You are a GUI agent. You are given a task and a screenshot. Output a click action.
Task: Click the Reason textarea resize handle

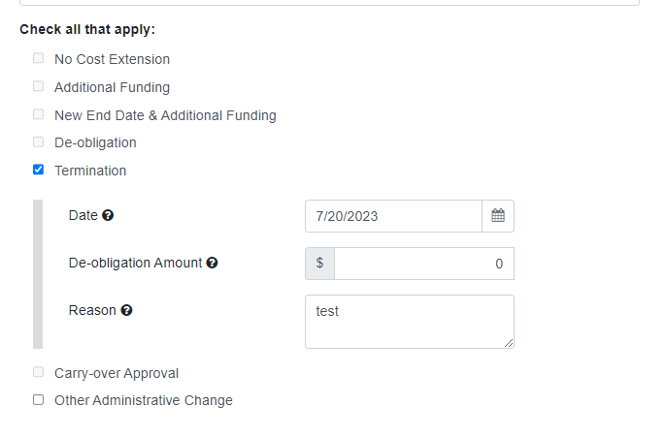(x=509, y=343)
